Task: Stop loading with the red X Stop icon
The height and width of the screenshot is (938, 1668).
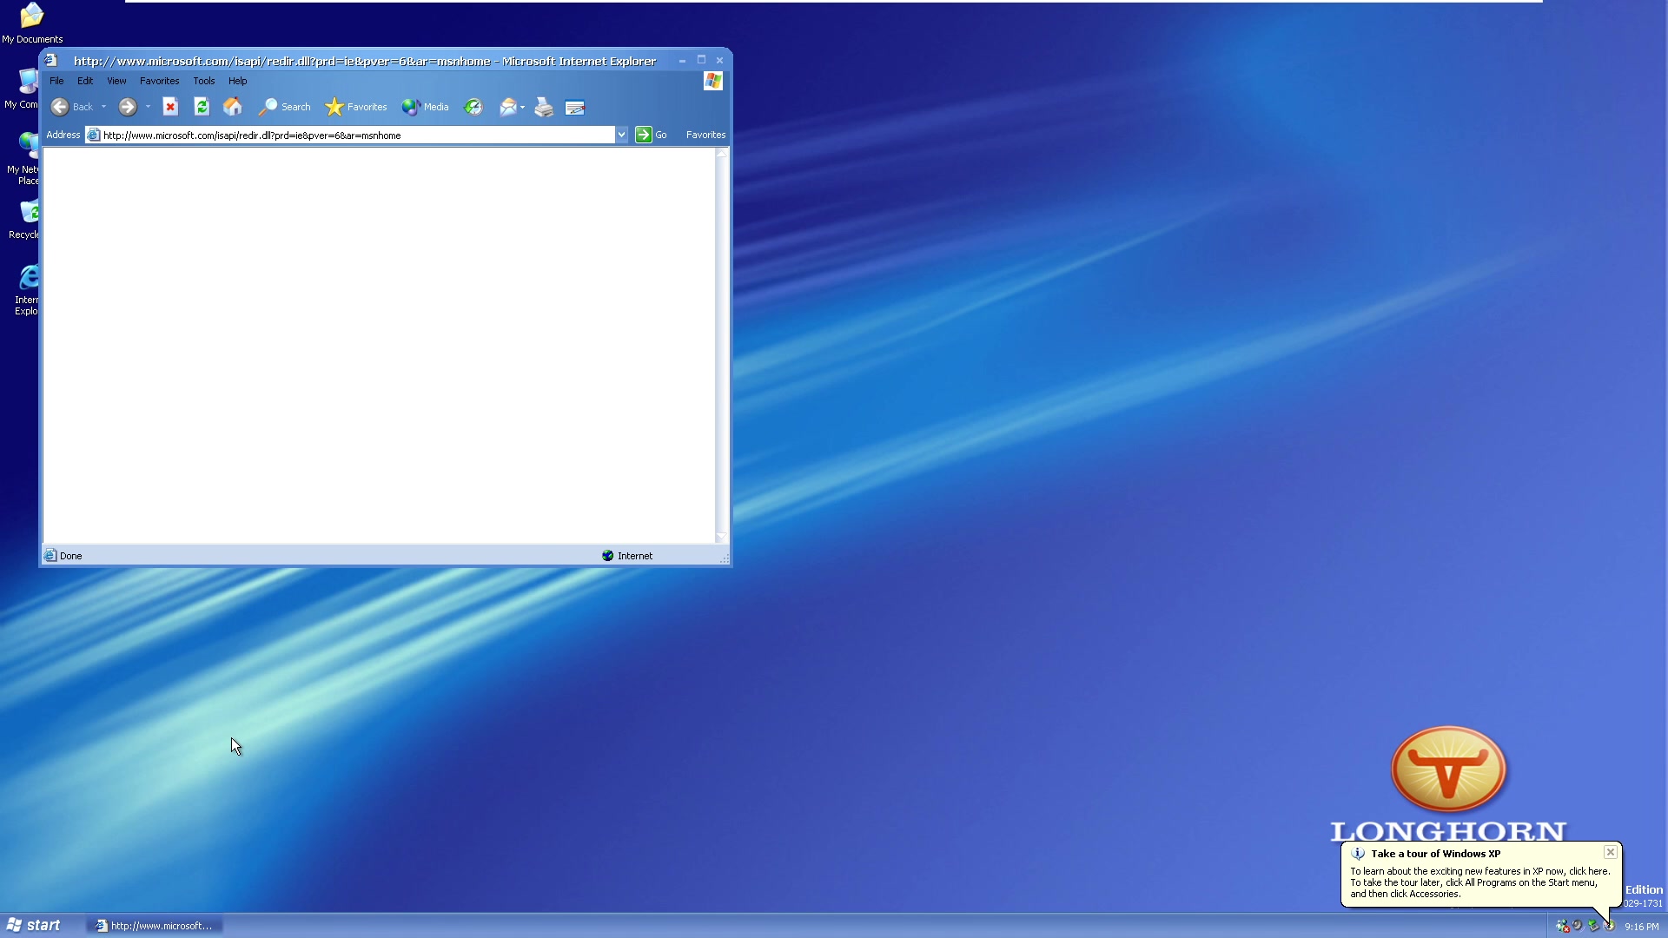Action: pyautogui.click(x=170, y=107)
